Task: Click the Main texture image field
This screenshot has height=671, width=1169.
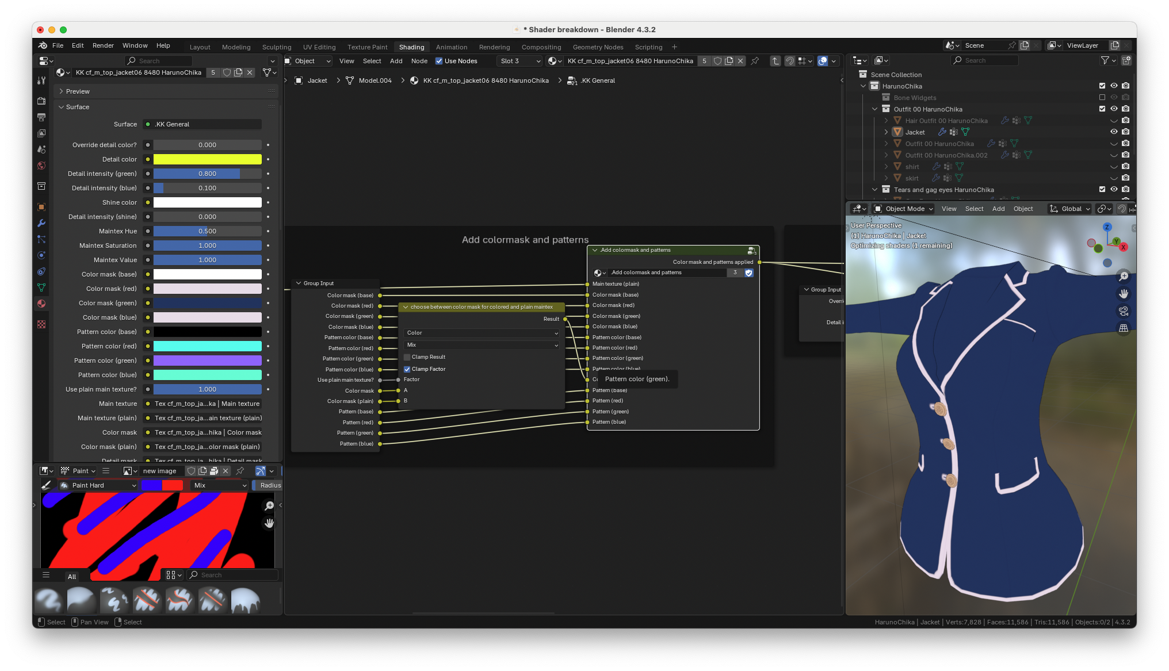Action: click(203, 404)
